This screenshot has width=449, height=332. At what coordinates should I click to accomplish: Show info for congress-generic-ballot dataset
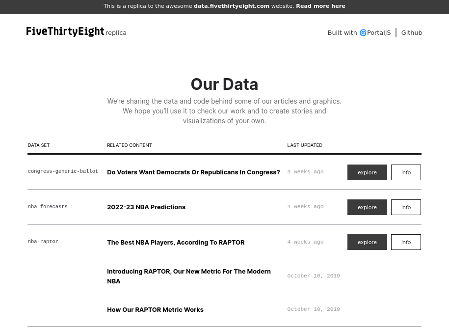[x=406, y=172]
